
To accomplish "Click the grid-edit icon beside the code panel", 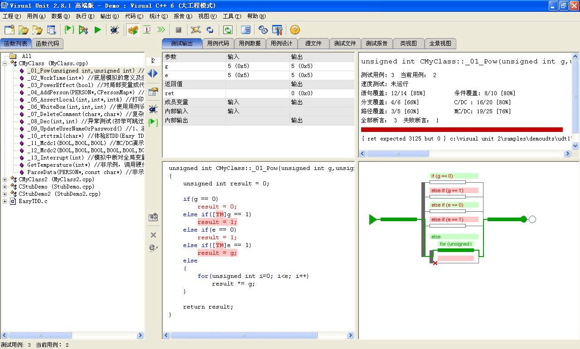I will (153, 217).
